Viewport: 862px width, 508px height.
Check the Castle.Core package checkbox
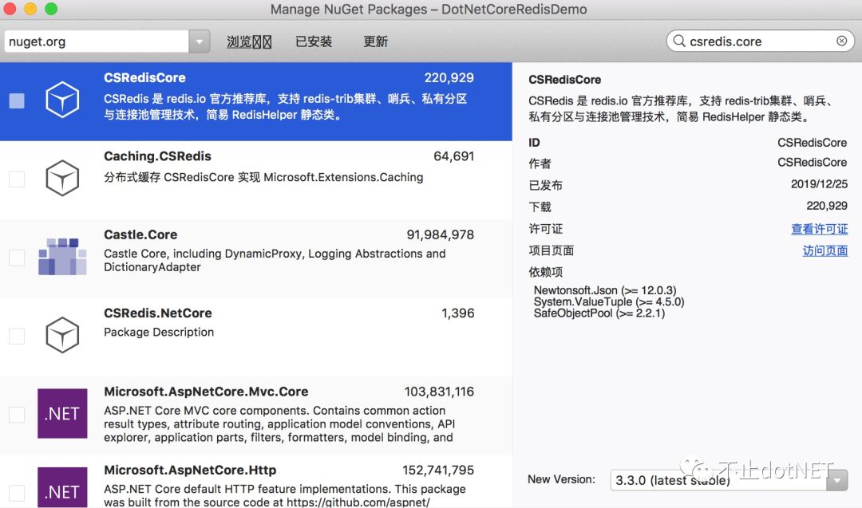pos(17,258)
